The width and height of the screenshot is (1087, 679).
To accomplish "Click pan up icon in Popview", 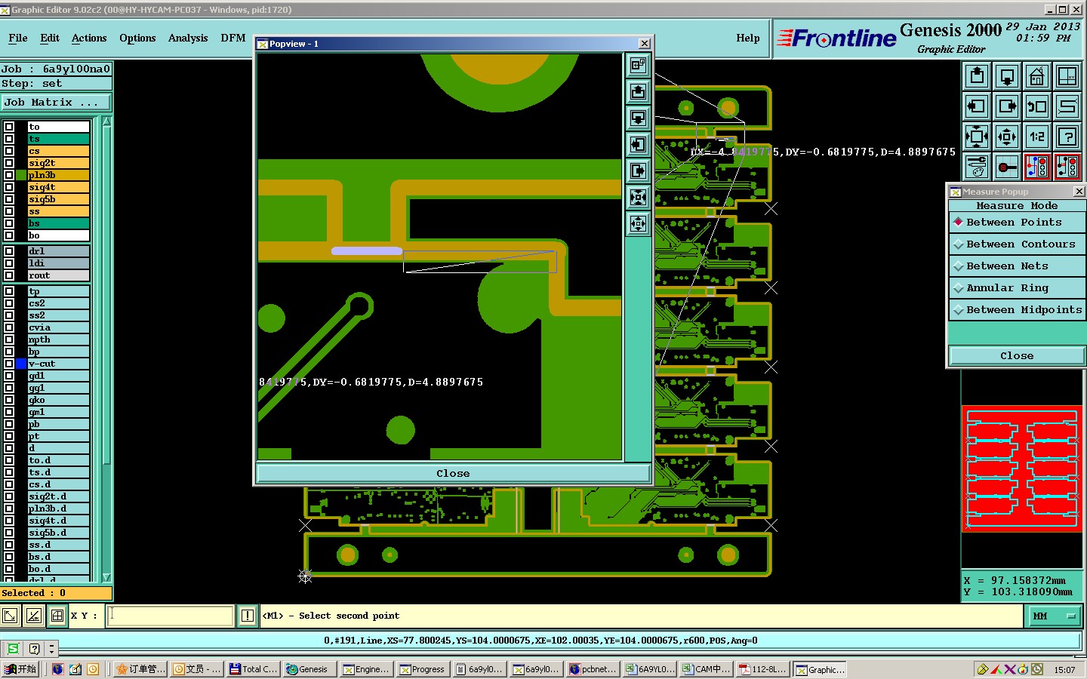I will 639,92.
